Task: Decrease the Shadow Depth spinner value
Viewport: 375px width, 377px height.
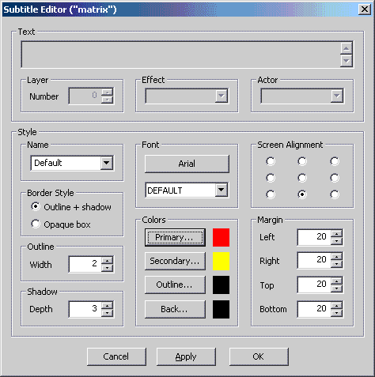Action: 107,313
